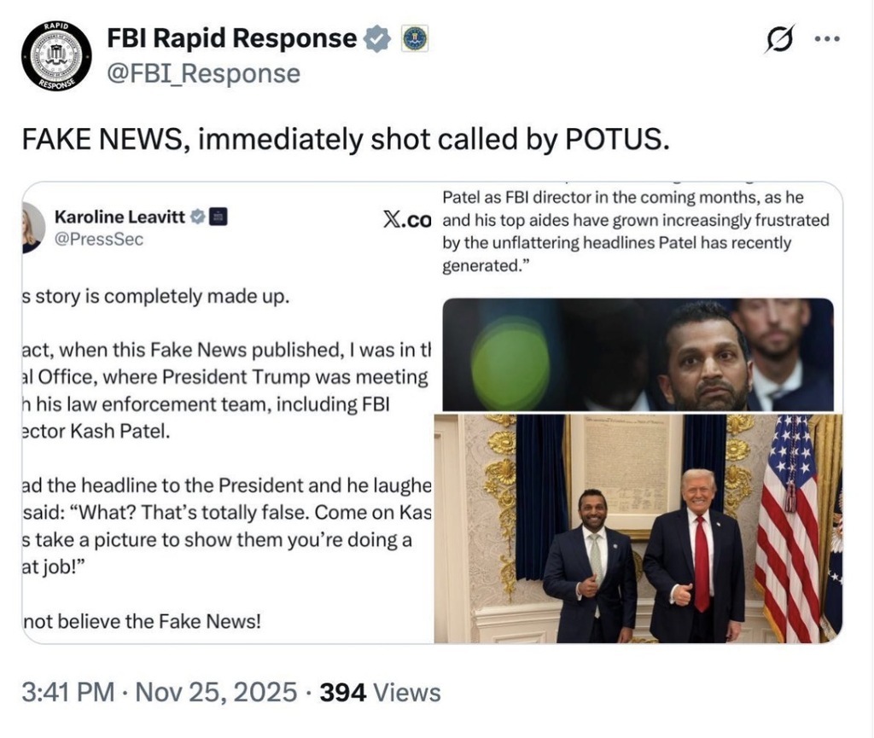Open the Kash Patel close-up photo
This screenshot has width=874, height=738.
point(638,354)
